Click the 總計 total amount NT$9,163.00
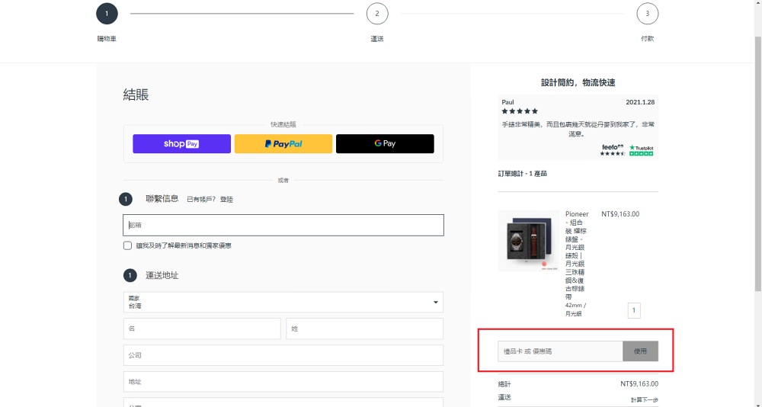762x407 pixels. tap(639, 384)
